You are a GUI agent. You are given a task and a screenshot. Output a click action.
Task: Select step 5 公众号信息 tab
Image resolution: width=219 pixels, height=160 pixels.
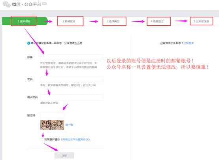click(201, 21)
